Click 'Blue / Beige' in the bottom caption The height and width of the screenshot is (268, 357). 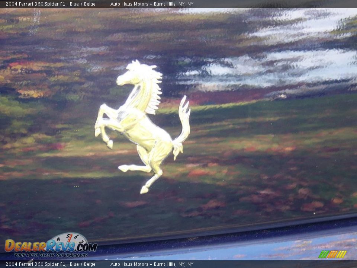pyautogui.click(x=83, y=264)
